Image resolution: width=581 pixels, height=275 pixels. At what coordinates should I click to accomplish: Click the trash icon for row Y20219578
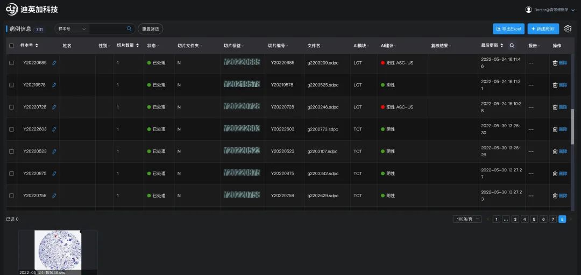tap(555, 85)
